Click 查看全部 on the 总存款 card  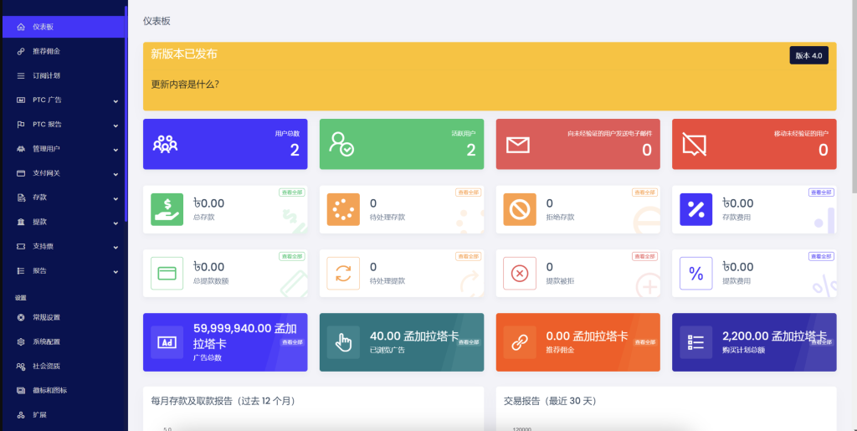point(291,192)
